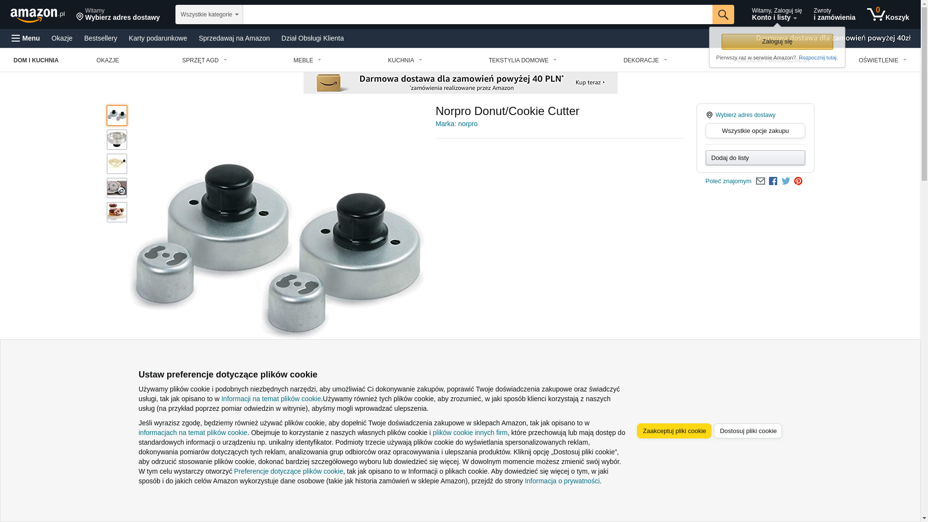Open the hamburger Menu

point(26,38)
